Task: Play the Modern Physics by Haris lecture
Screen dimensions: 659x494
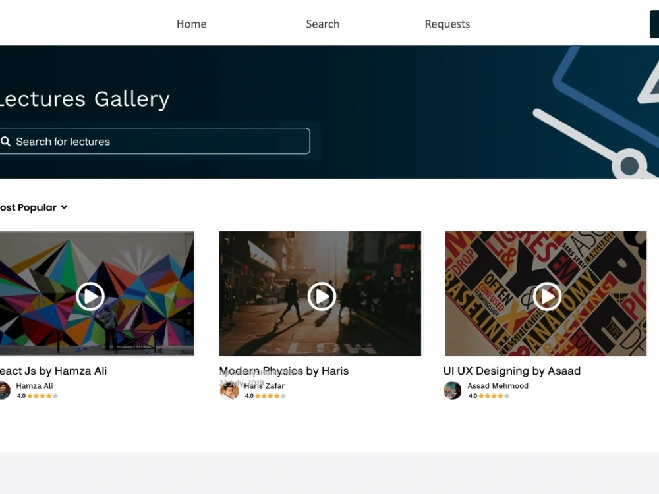Action: 322,296
